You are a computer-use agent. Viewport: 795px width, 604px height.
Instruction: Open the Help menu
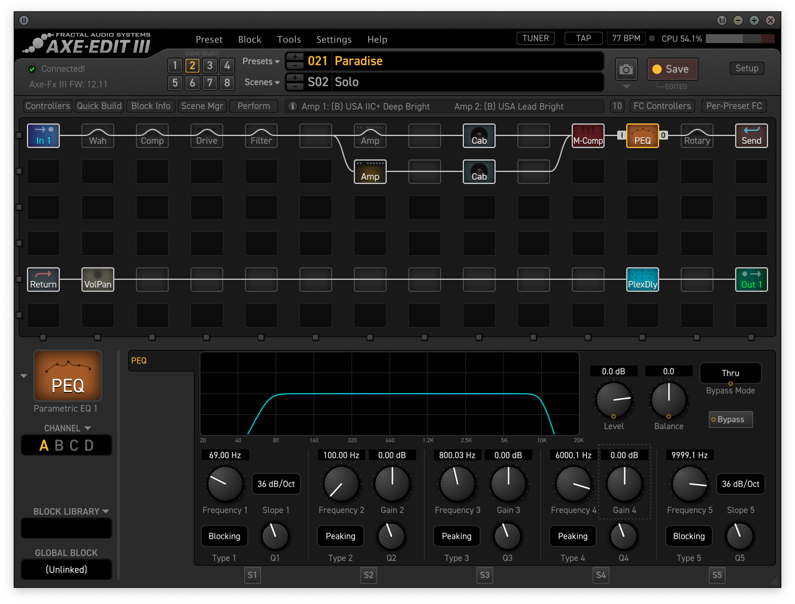tap(377, 40)
